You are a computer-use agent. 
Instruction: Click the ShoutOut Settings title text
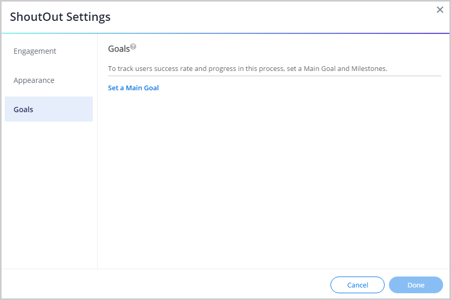pyautogui.click(x=60, y=17)
